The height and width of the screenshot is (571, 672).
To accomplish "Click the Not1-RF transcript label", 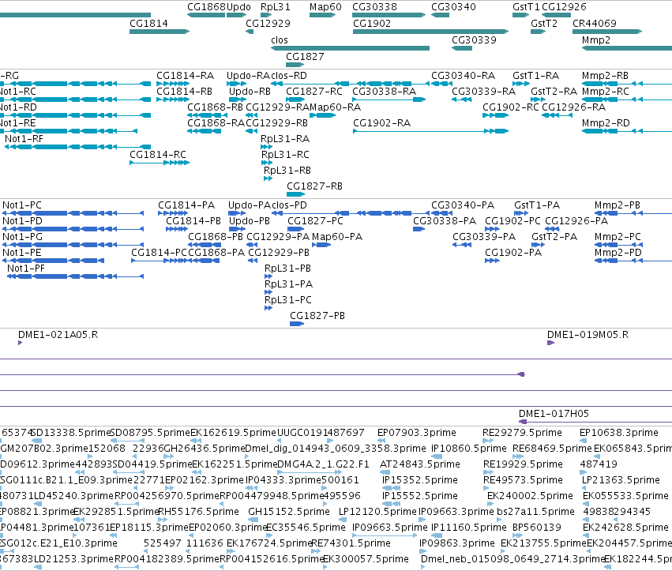I will [x=24, y=139].
